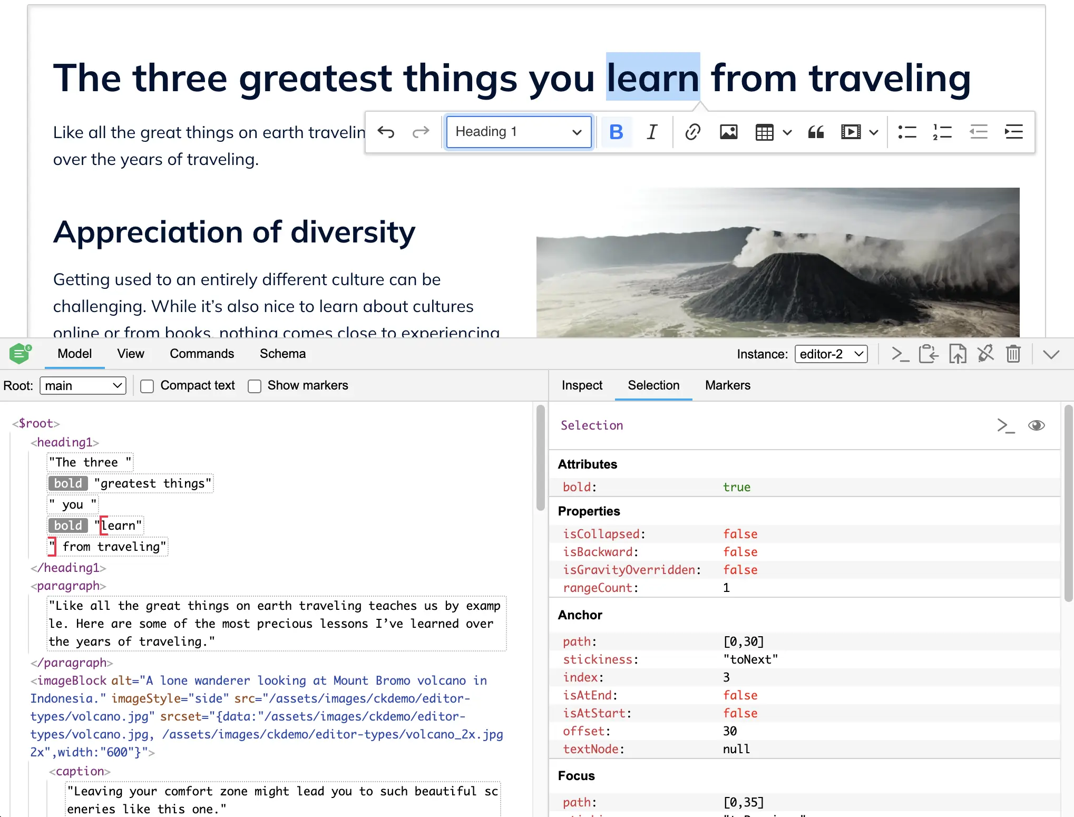This screenshot has width=1074, height=817.
Task: Switch to the Commands tab
Action: (202, 354)
